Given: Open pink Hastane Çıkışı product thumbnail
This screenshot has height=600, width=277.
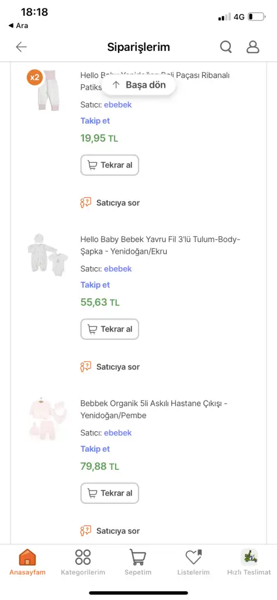Looking at the screenshot, I should coord(48,418).
